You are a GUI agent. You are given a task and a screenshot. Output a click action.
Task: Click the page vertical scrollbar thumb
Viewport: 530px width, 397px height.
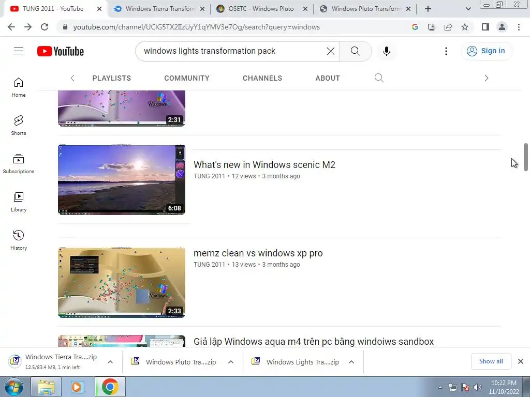coord(526,157)
